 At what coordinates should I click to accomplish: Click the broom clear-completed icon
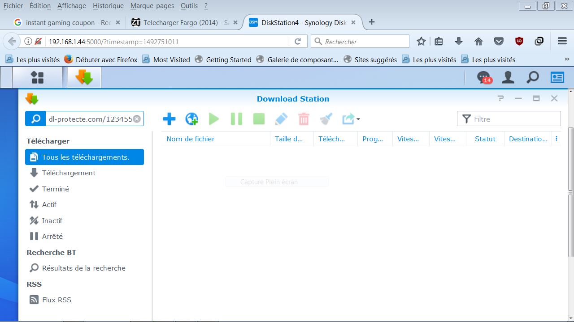tap(326, 119)
